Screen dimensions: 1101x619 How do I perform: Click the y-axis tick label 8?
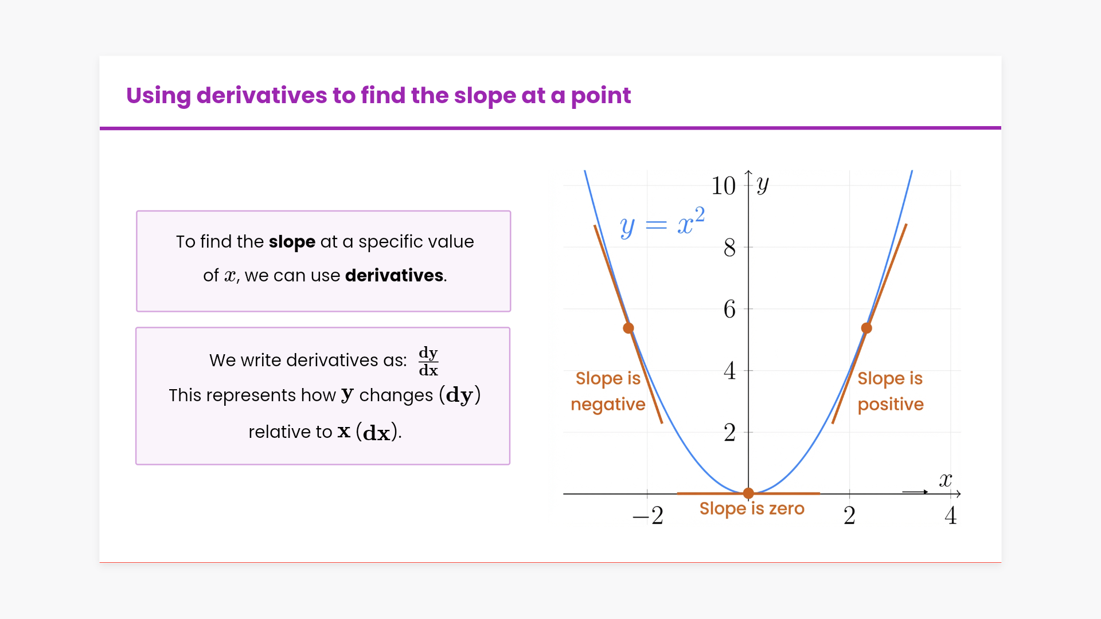pyautogui.click(x=729, y=248)
